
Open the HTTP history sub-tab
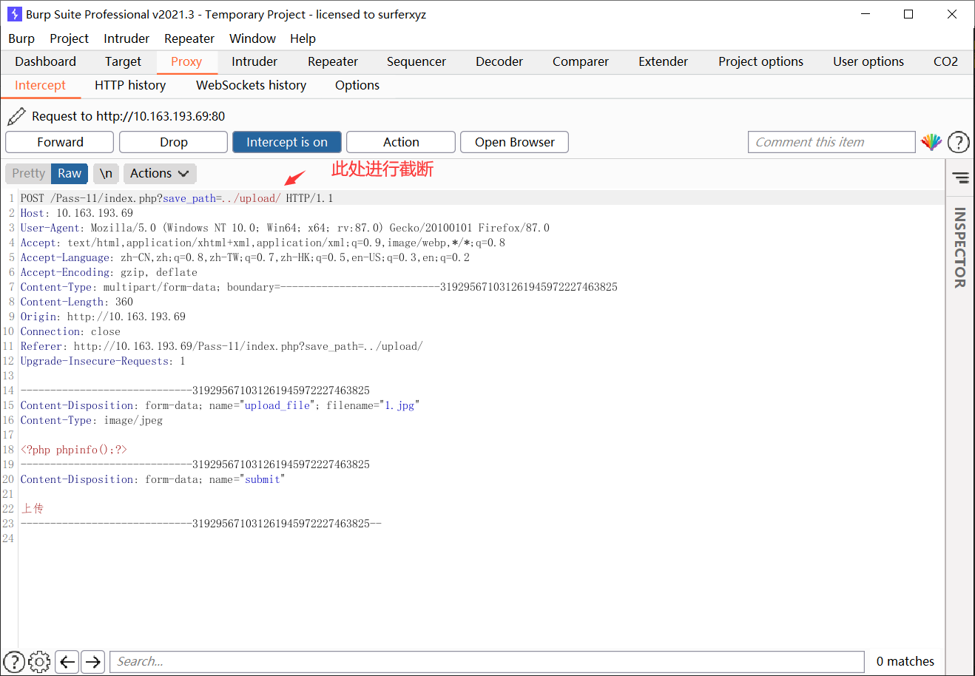[130, 85]
